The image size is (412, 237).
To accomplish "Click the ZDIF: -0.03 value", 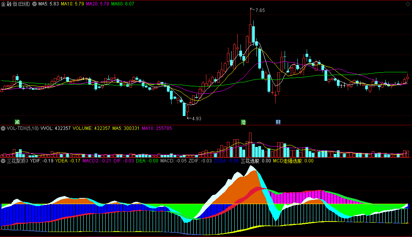I will coord(200,161).
